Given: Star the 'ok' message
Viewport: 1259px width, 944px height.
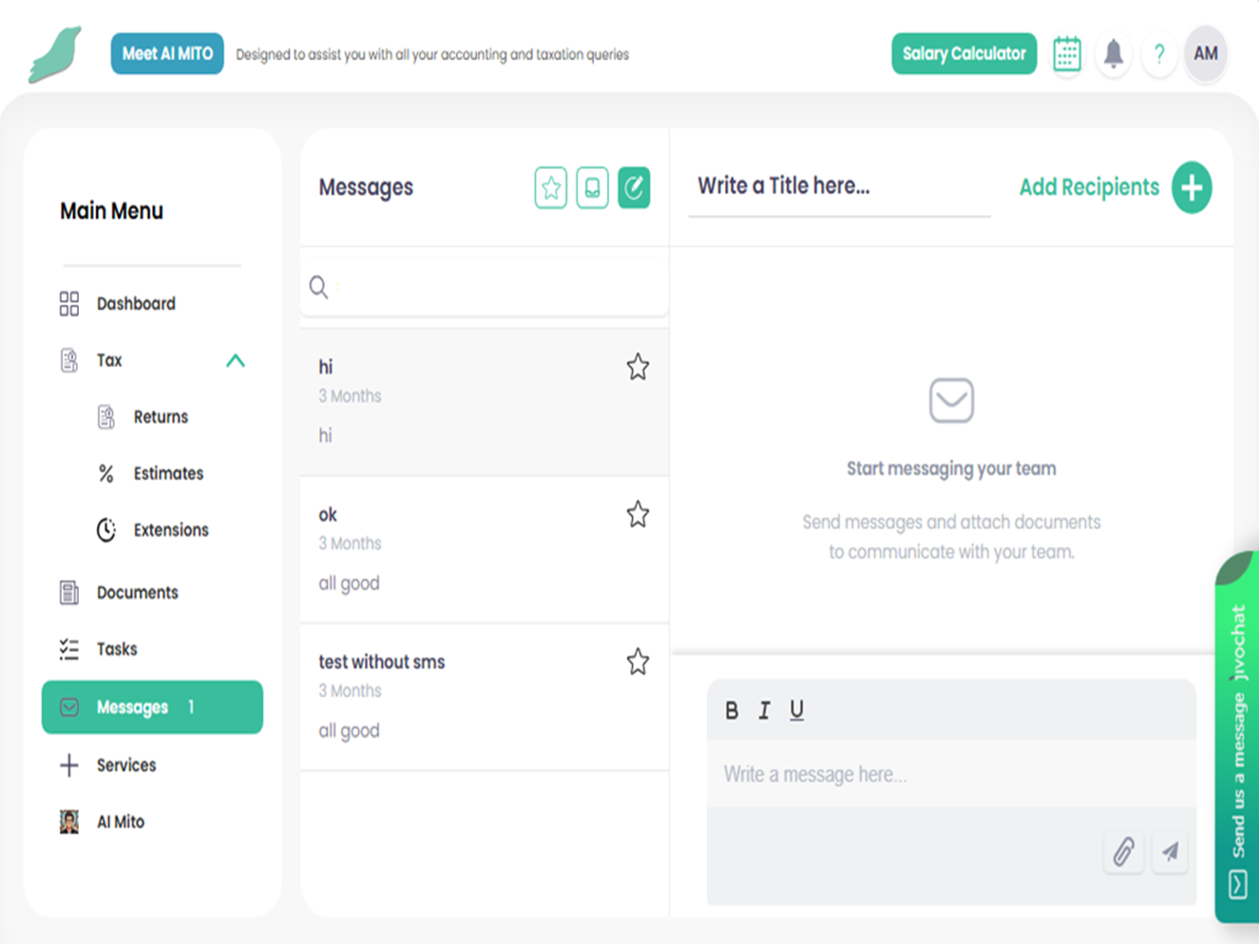Looking at the screenshot, I should [x=637, y=514].
